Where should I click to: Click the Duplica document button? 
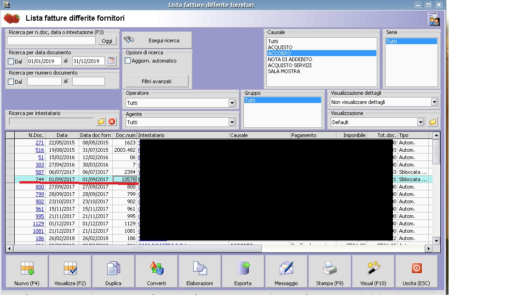pos(113,271)
